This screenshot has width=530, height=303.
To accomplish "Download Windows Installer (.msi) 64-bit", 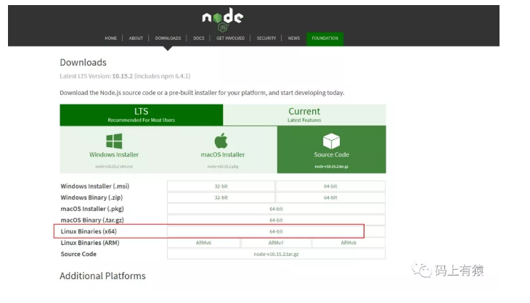I will [330, 186].
